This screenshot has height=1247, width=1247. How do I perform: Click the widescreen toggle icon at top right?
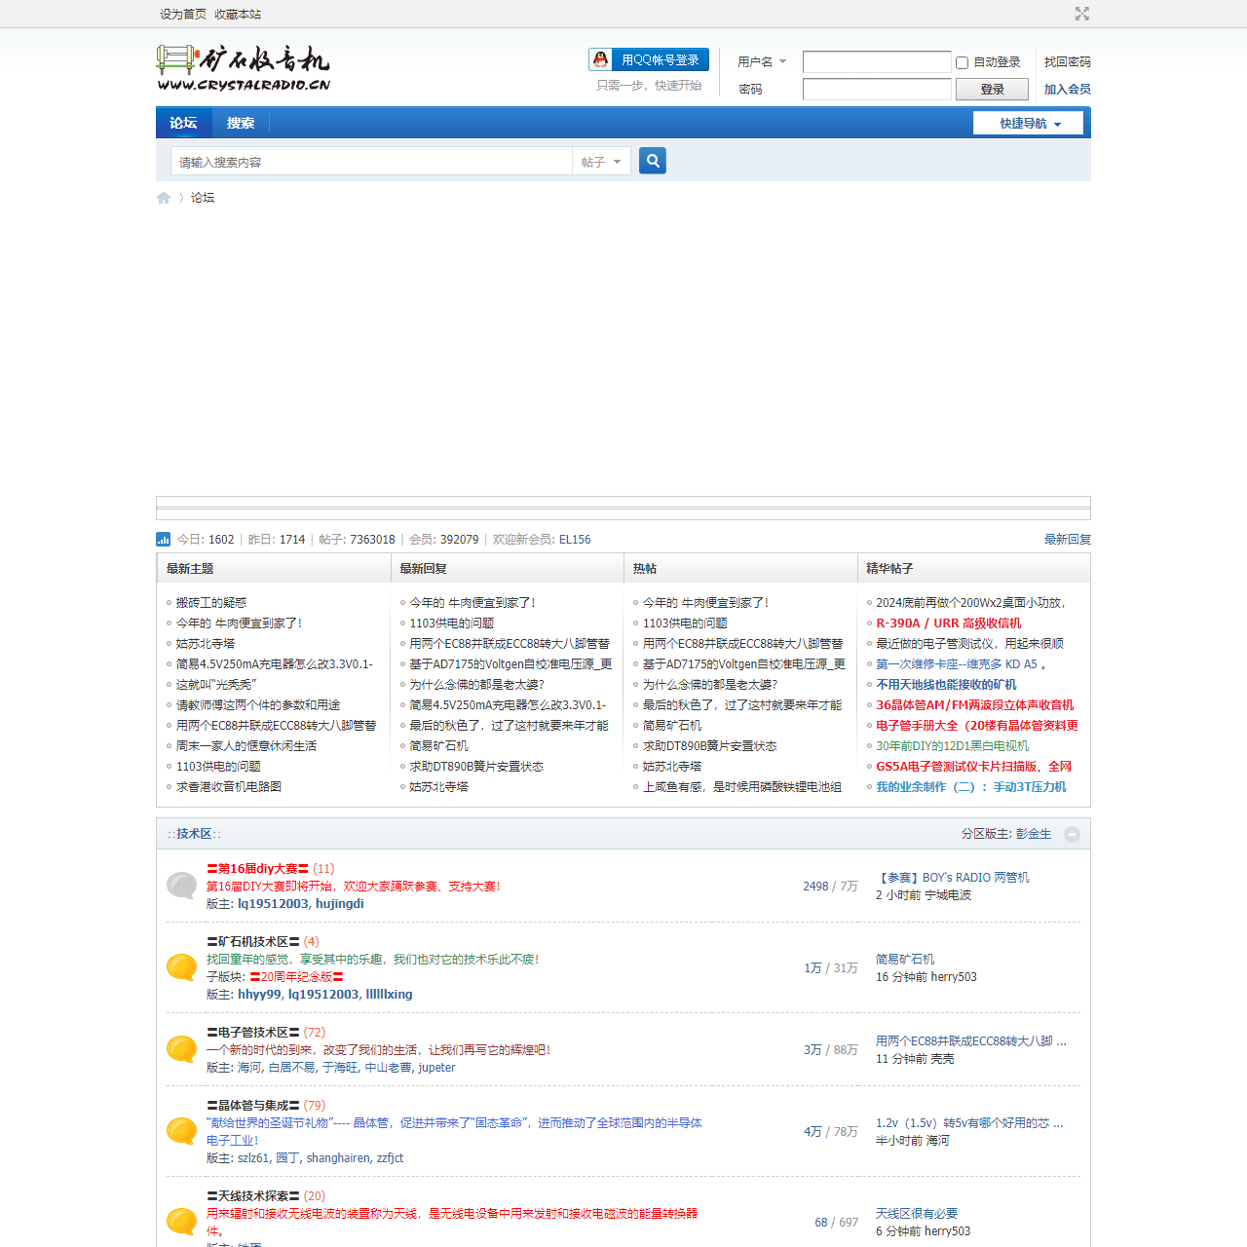pos(1081,14)
